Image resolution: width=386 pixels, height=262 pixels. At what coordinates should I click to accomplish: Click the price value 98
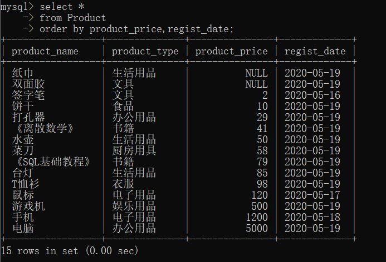tap(262, 184)
